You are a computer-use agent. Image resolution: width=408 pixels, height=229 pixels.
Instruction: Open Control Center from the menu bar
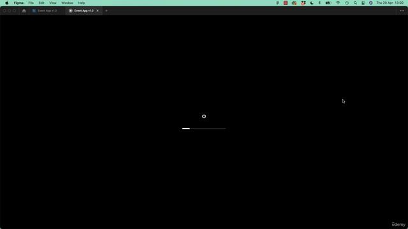[363, 3]
